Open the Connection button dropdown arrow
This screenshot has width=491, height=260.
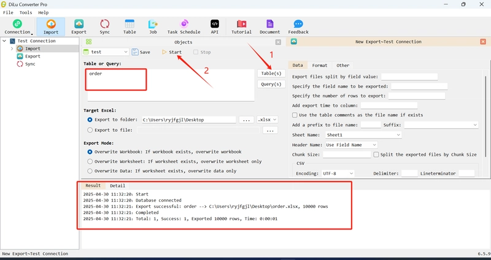point(32,34)
